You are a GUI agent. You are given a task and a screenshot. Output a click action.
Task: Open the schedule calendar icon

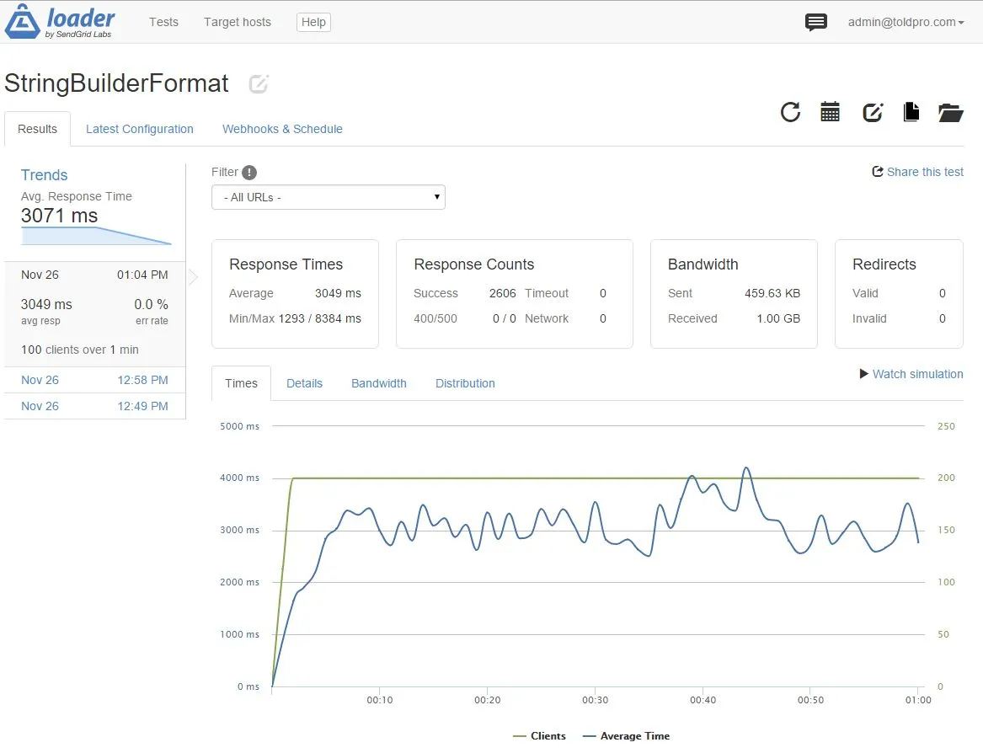831,112
